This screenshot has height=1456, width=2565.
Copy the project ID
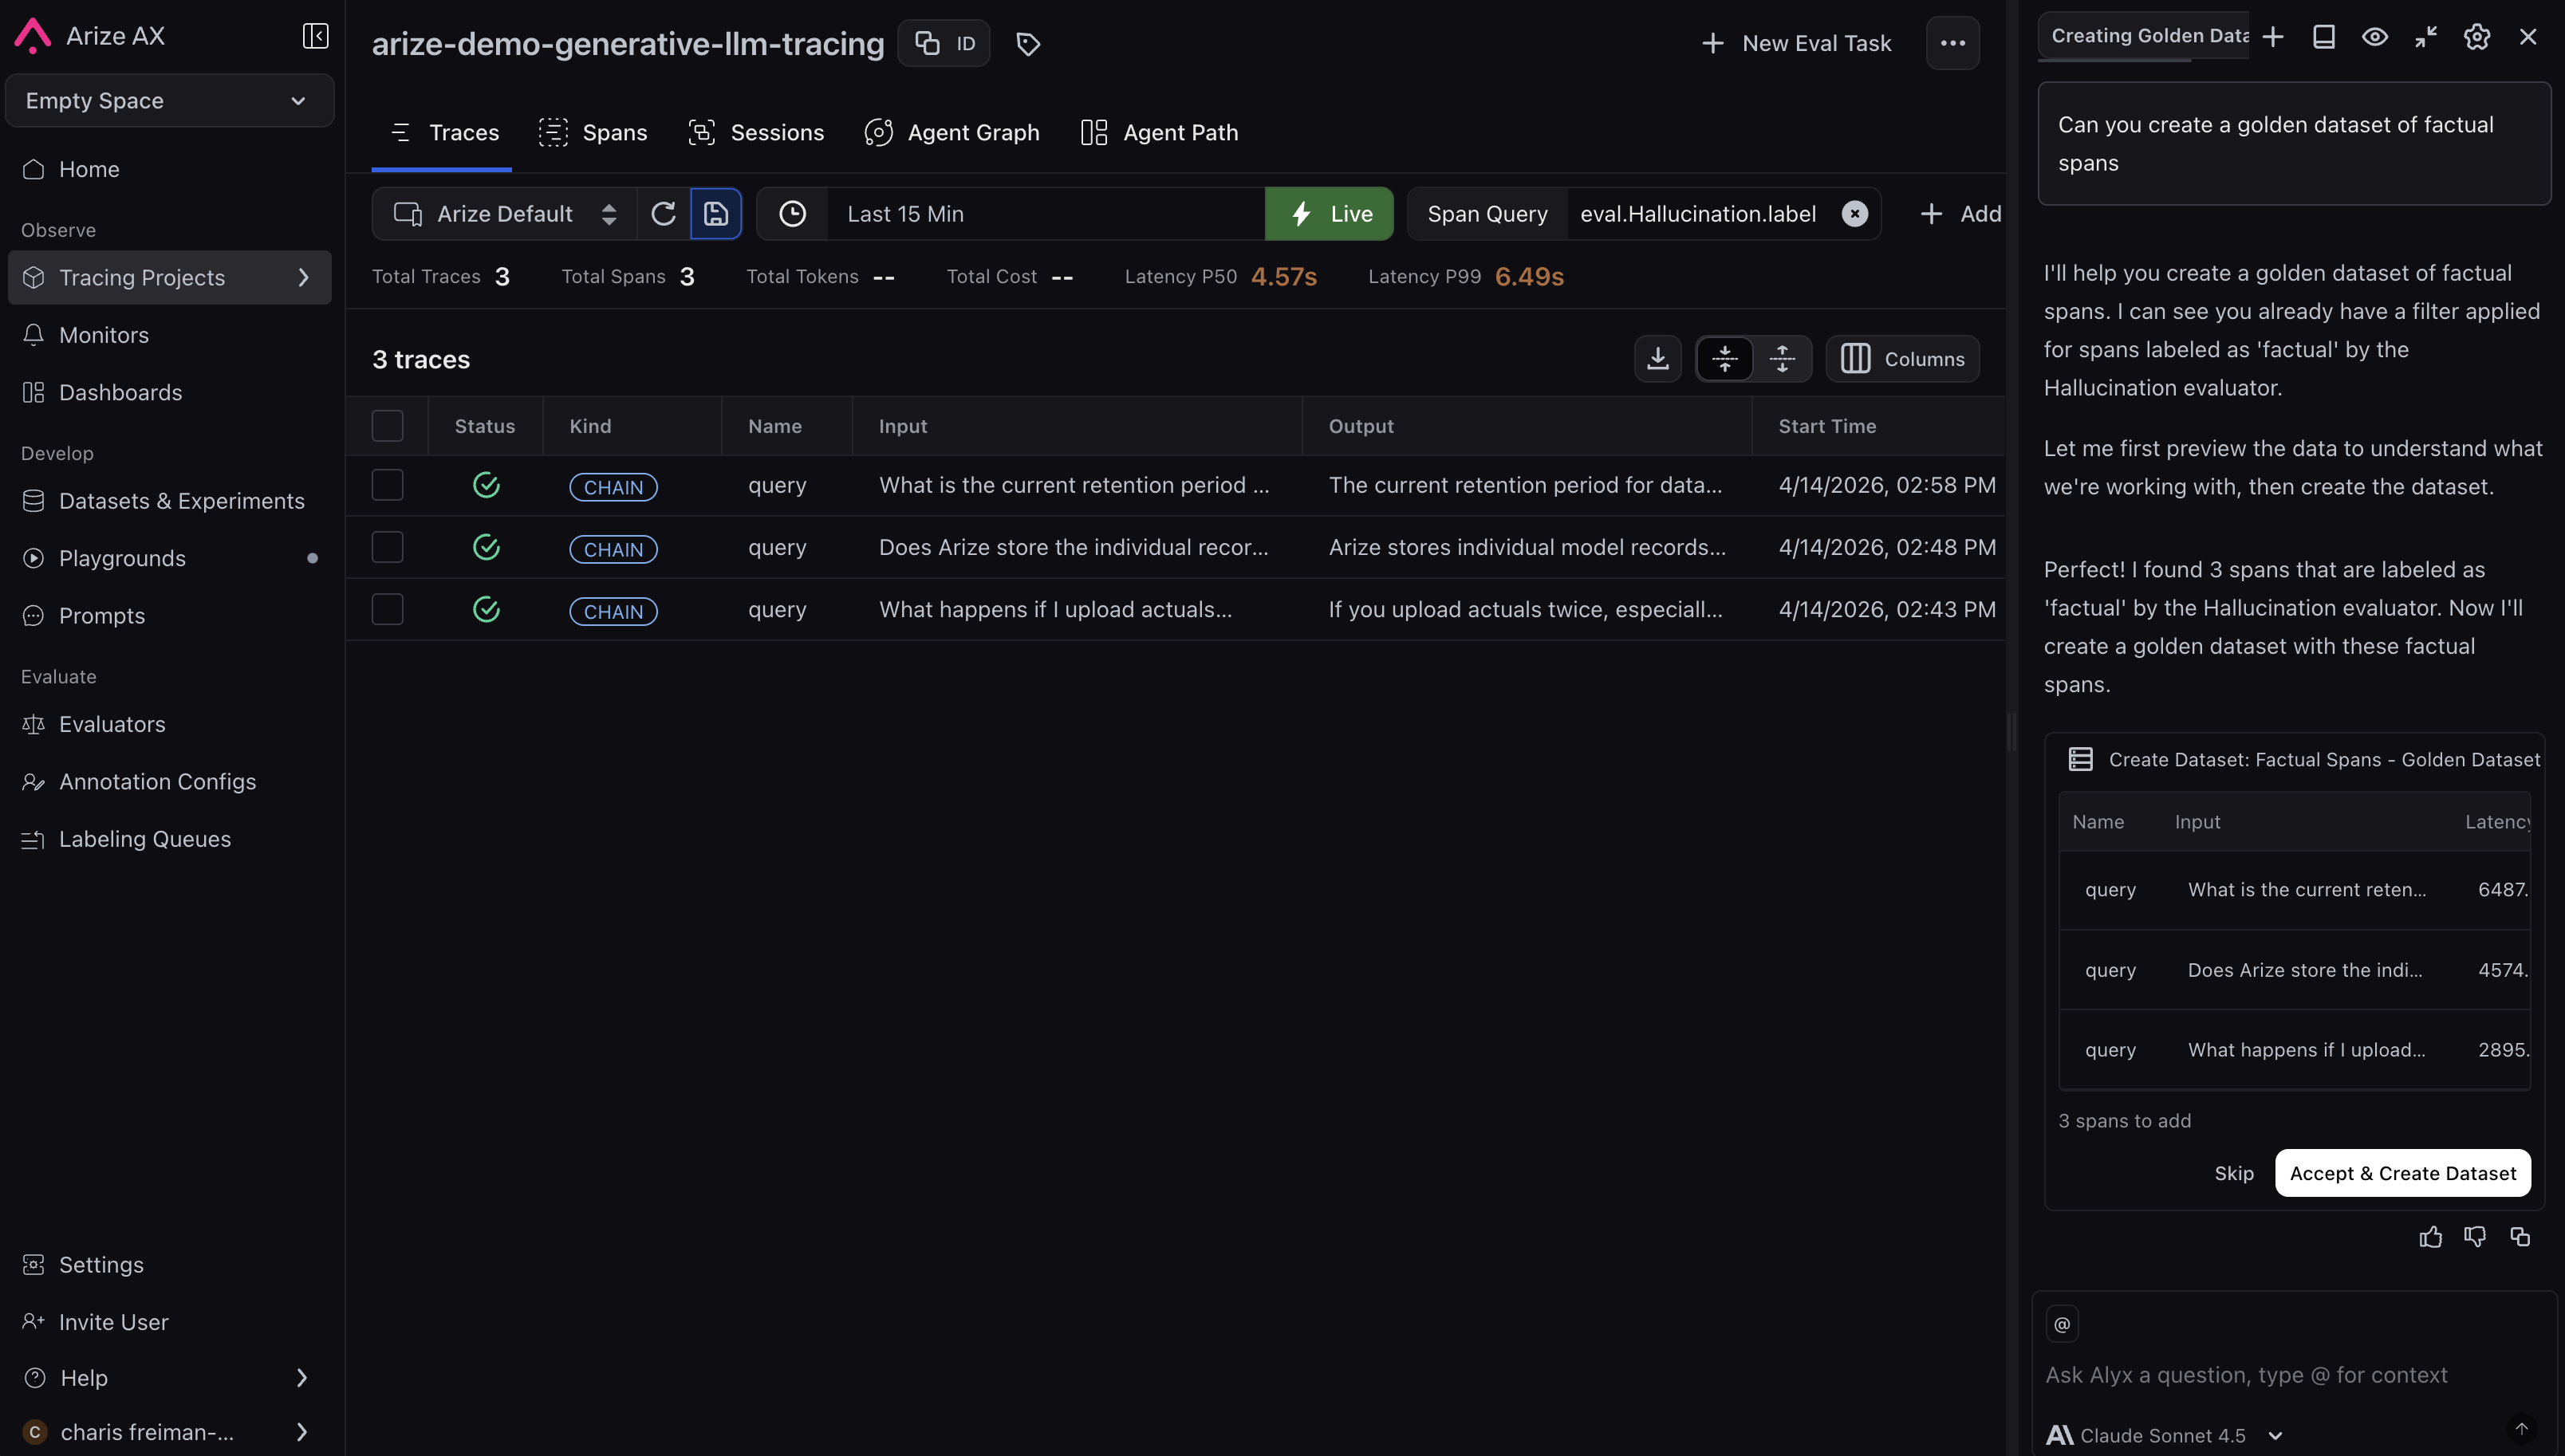943,43
